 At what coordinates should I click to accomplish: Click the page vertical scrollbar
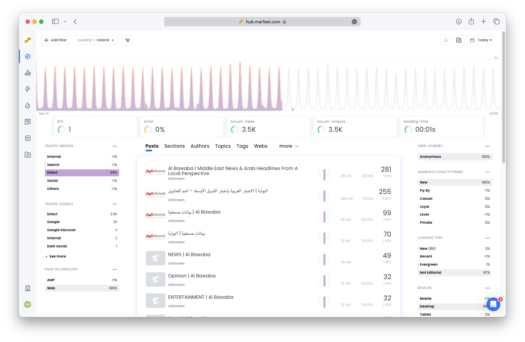point(504,101)
